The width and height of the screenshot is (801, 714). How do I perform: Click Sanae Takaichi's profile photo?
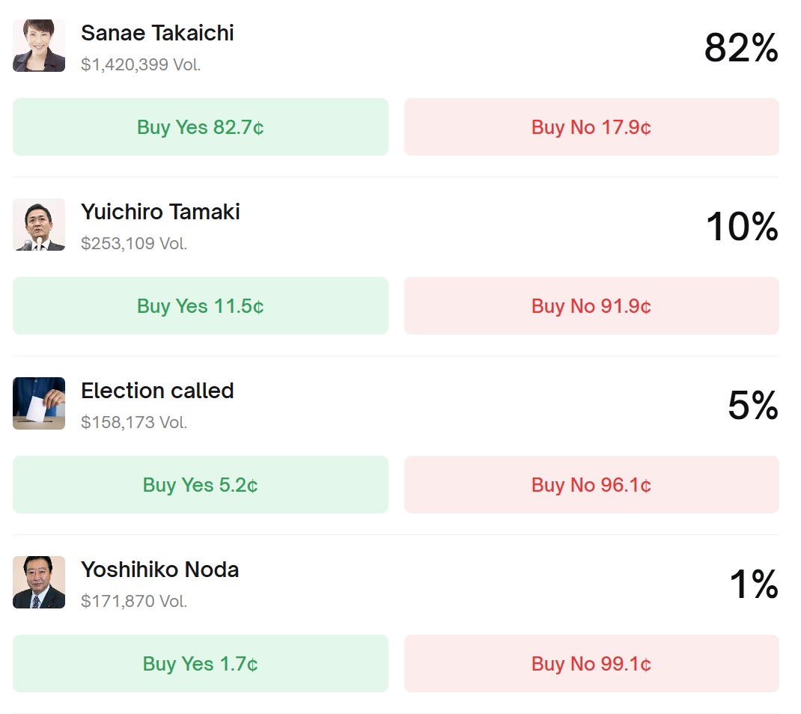[39, 46]
